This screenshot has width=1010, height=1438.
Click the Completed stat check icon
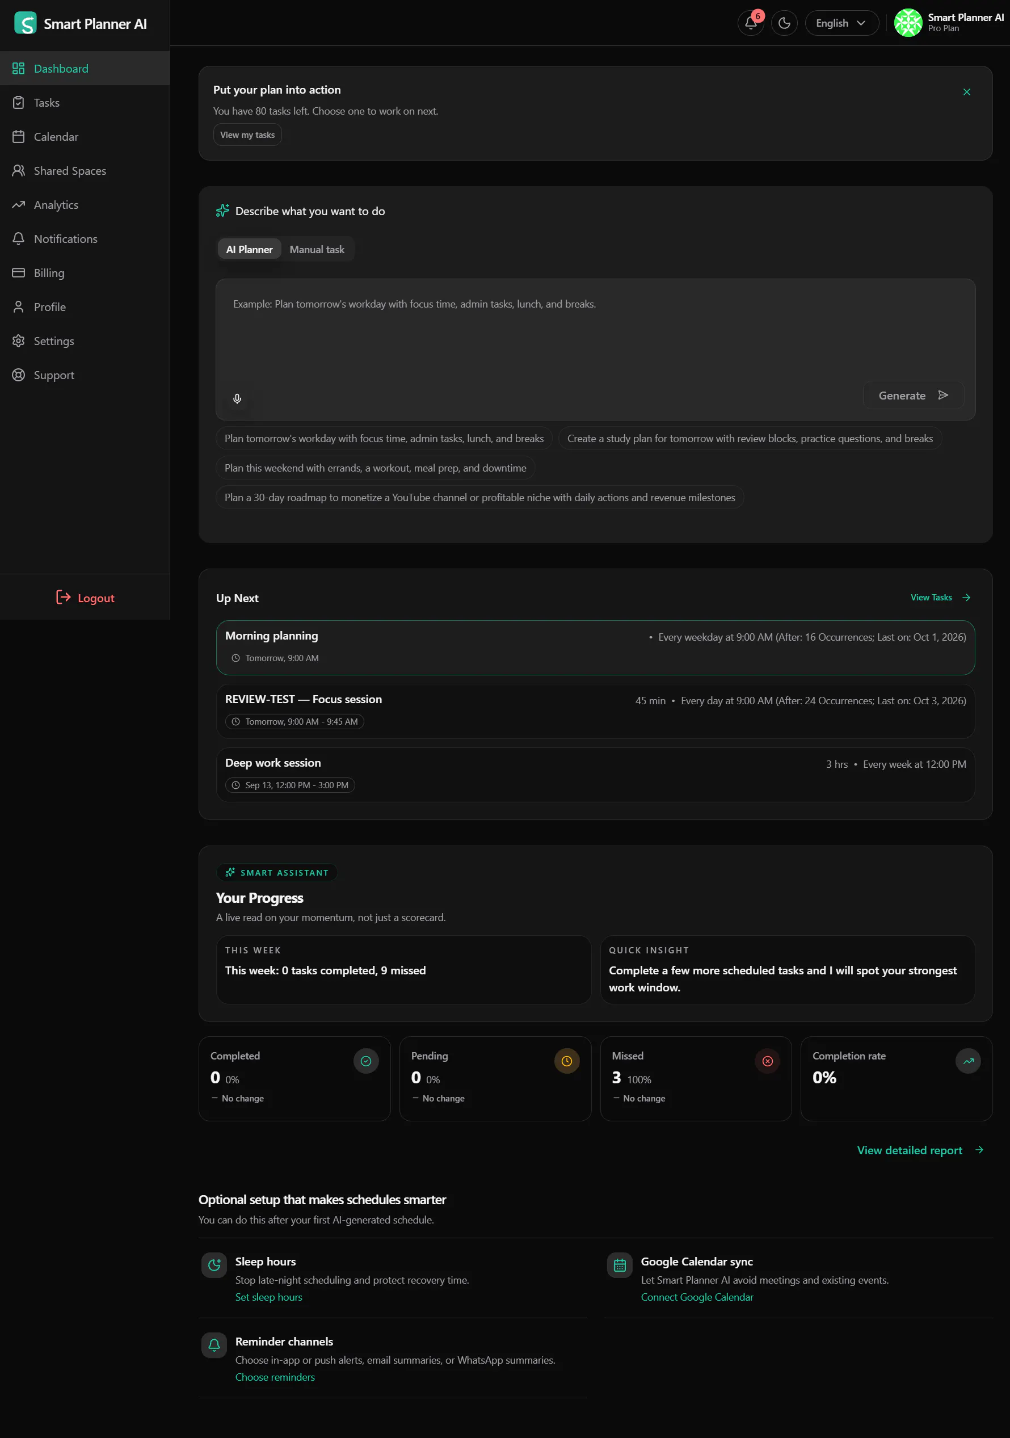coord(365,1061)
